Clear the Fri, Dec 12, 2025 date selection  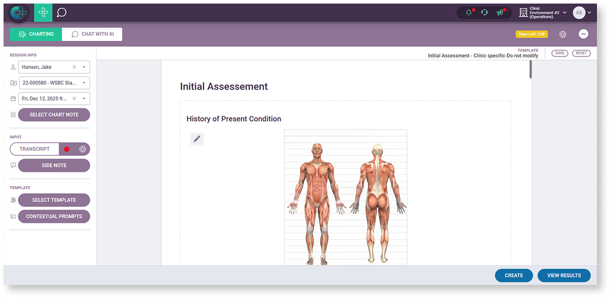click(x=74, y=99)
